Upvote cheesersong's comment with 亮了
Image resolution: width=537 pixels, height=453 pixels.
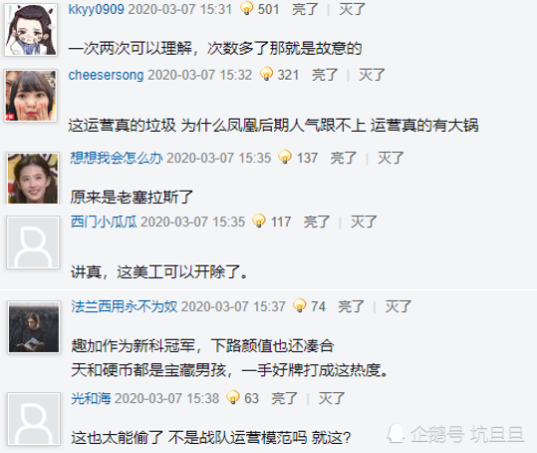(325, 75)
